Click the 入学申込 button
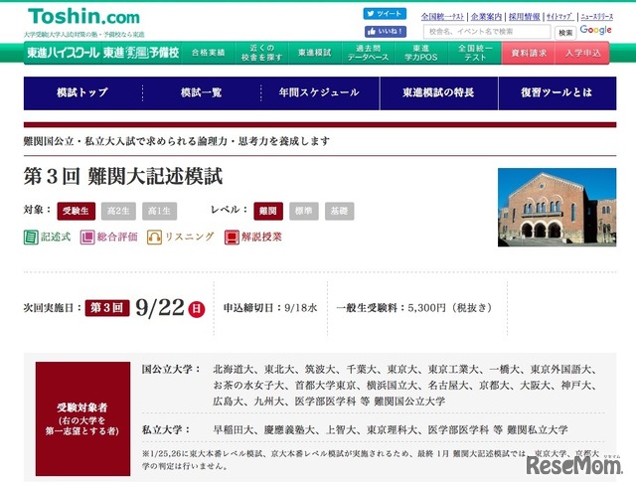Viewport: 636px width, 488px height. point(582,53)
